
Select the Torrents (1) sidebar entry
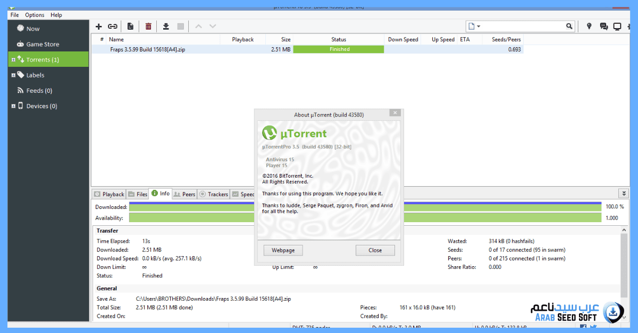point(37,59)
